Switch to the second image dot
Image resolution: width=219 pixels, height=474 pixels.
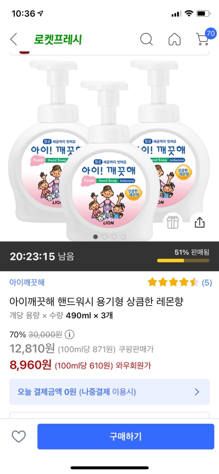[105, 237]
